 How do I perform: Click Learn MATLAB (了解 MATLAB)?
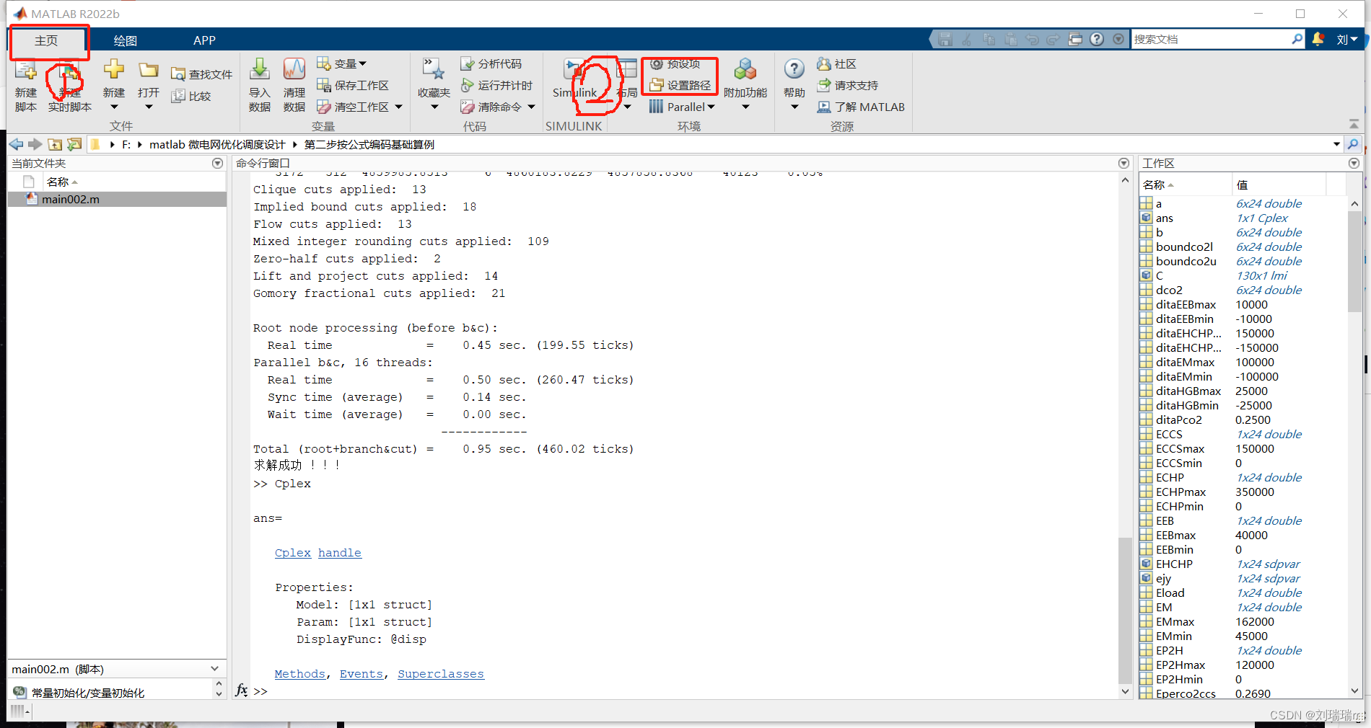coord(860,107)
